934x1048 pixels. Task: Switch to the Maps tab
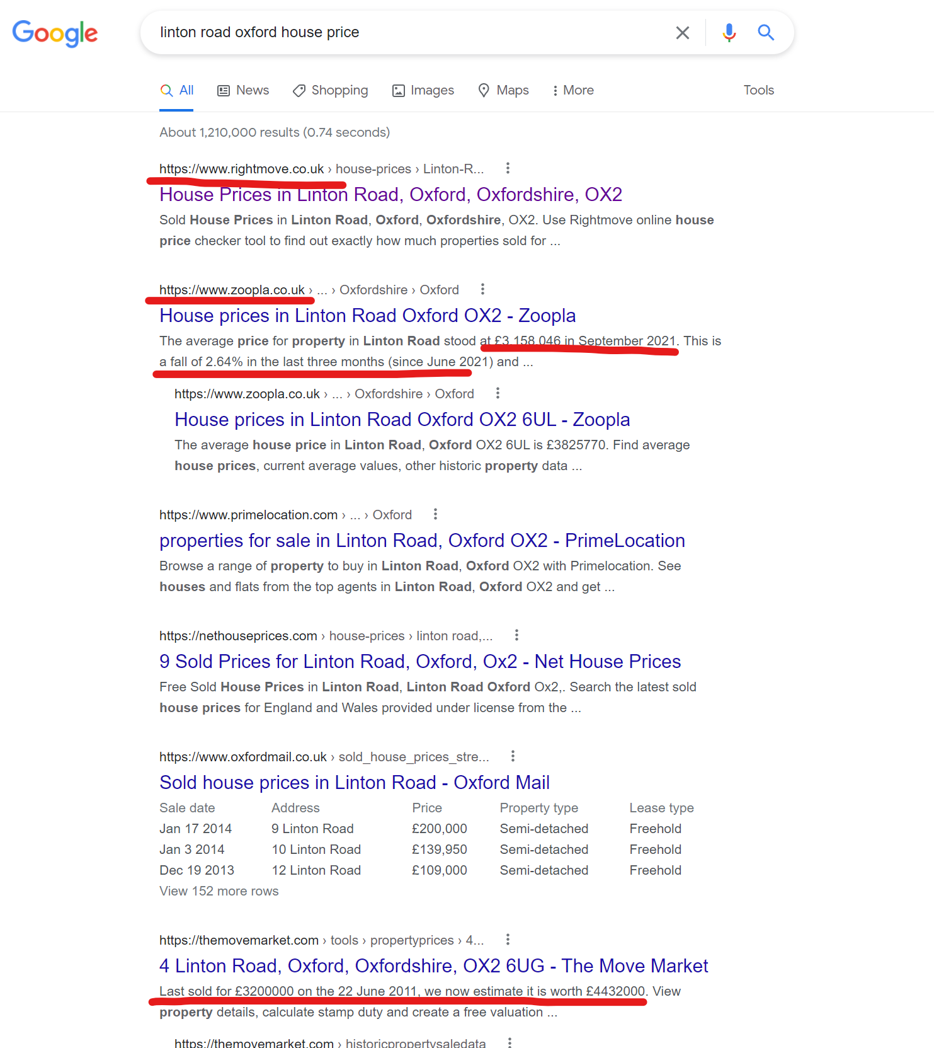click(503, 90)
